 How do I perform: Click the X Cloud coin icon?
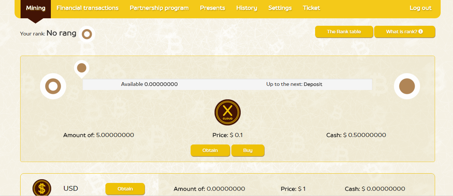pos(228,112)
